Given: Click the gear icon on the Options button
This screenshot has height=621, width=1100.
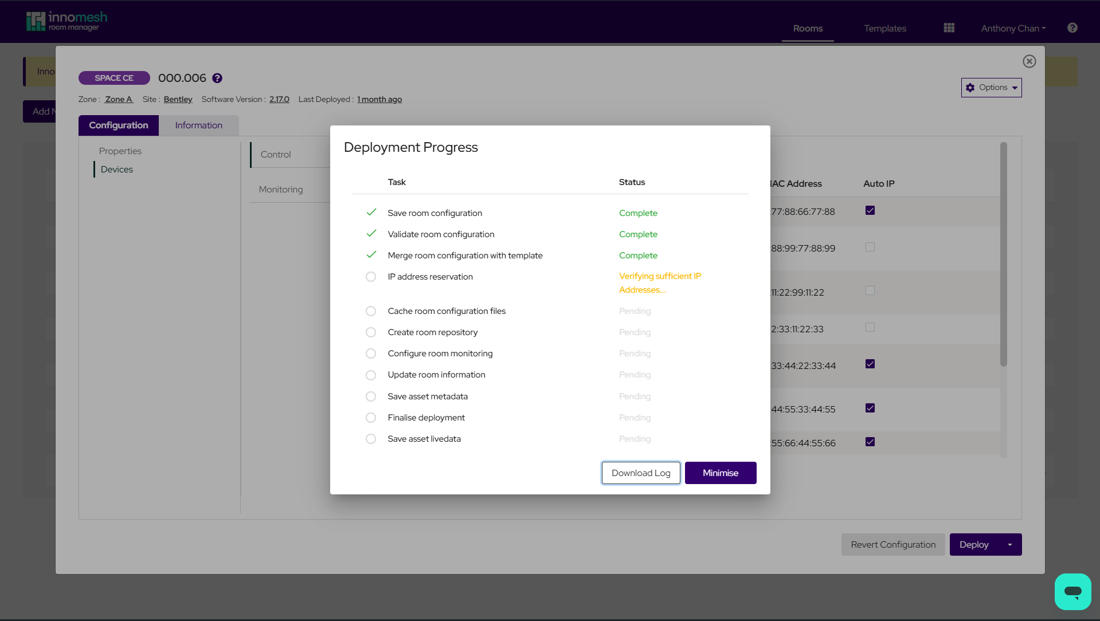Looking at the screenshot, I should click(970, 87).
